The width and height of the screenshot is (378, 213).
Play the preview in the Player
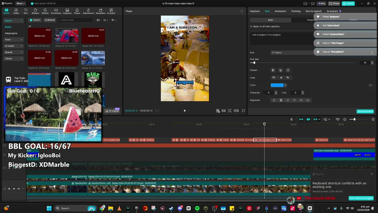(185, 111)
